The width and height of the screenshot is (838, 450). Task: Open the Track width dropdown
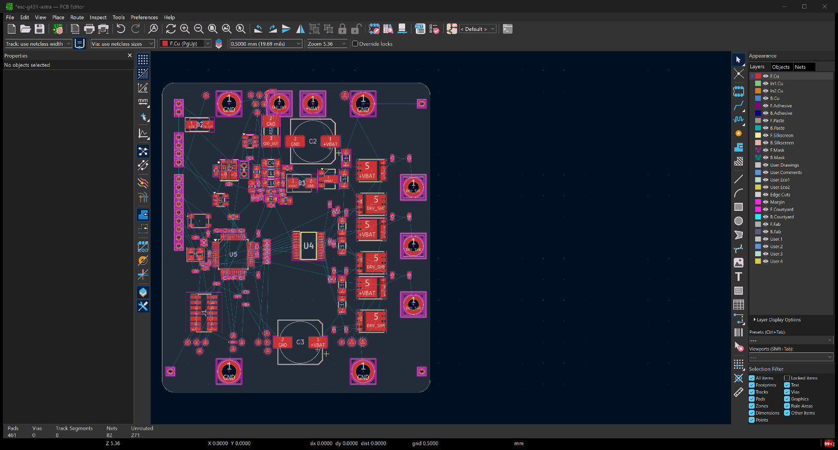coord(38,44)
